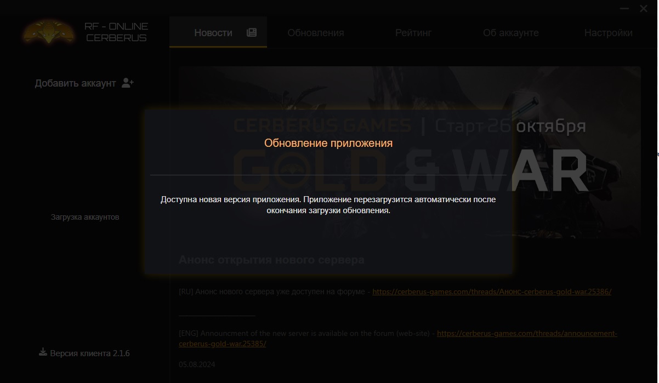This screenshot has height=383, width=659.
Task: Switch to the Обновления tab
Action: [x=316, y=33]
